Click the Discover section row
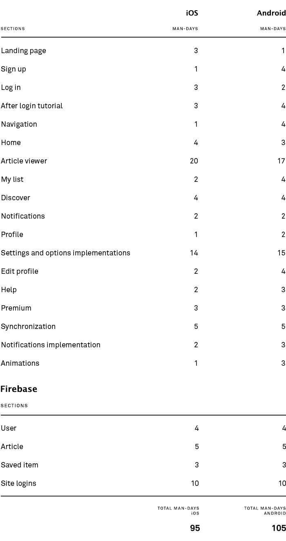The height and width of the screenshot is (541, 286). coord(143,198)
